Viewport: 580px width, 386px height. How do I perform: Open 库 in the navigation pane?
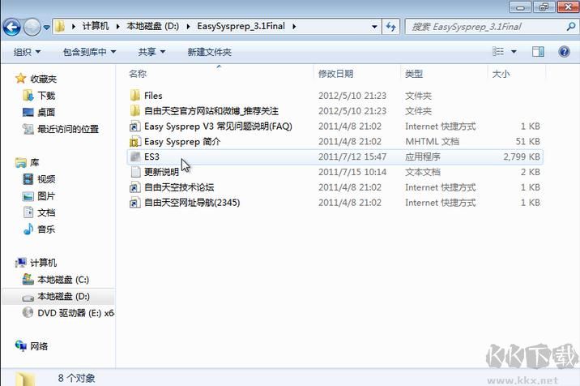click(x=34, y=162)
